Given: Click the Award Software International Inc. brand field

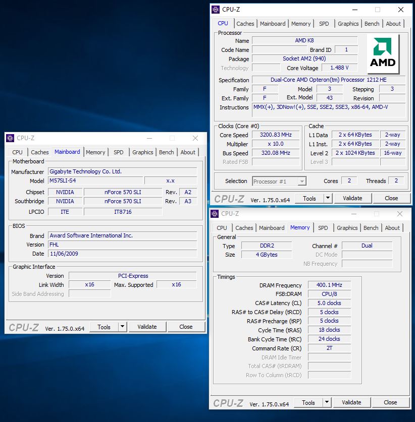Looking at the screenshot, I should [123, 235].
